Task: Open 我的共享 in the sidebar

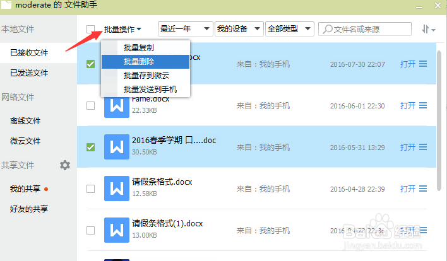Action: pos(25,188)
